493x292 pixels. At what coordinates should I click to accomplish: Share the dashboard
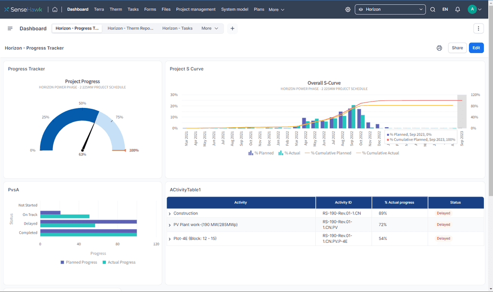tap(457, 48)
